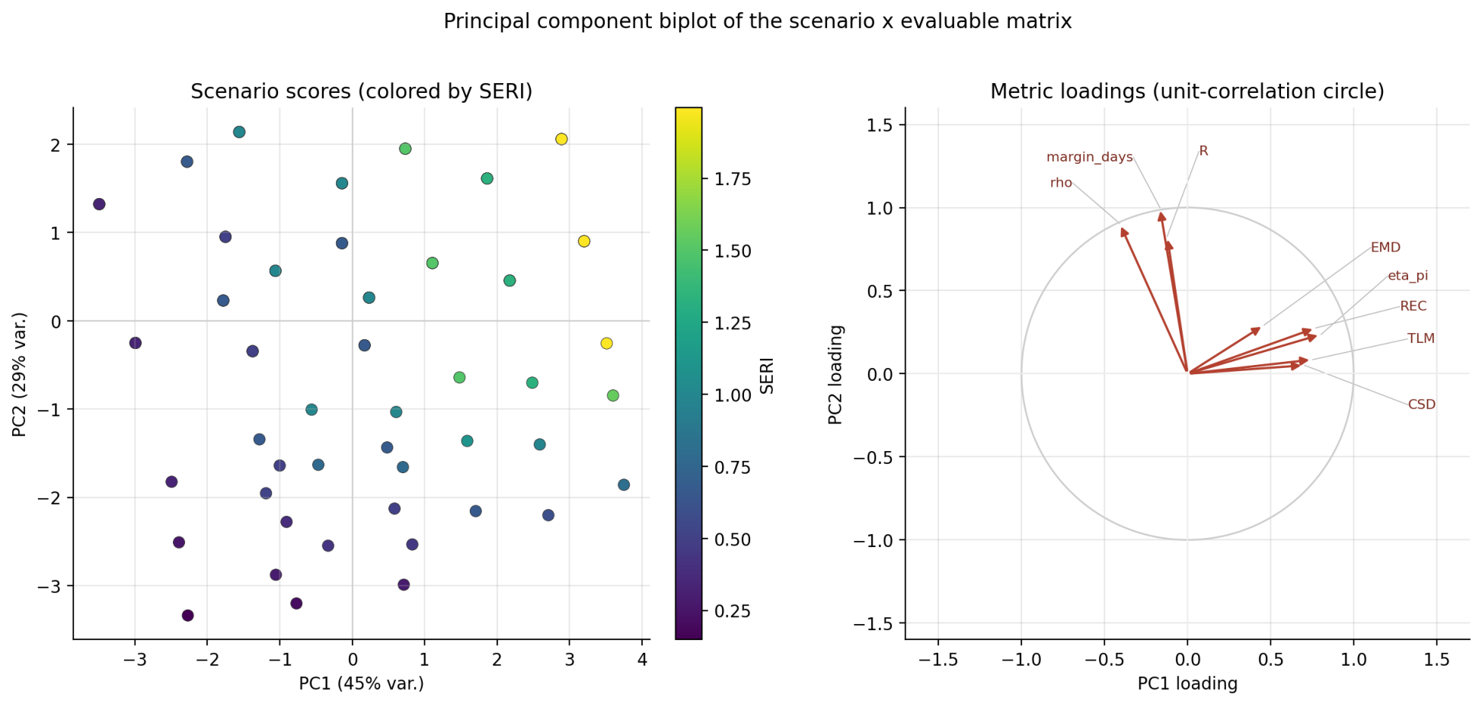Click the EMD metric label

1385,248
